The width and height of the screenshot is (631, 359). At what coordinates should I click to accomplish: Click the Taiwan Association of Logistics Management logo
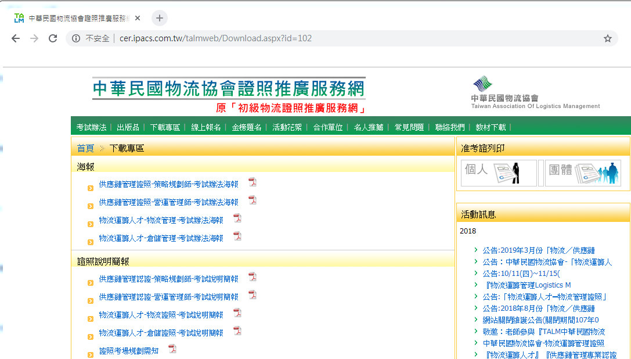pos(535,93)
